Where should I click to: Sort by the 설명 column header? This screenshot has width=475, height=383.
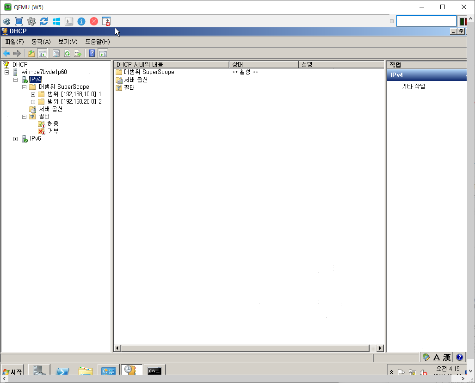tap(341, 65)
